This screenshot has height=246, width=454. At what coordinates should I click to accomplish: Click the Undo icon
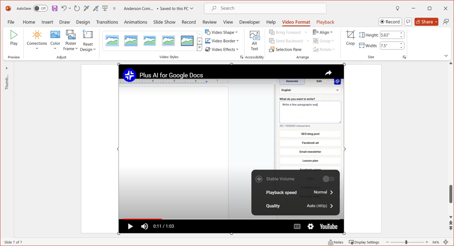coord(64,9)
